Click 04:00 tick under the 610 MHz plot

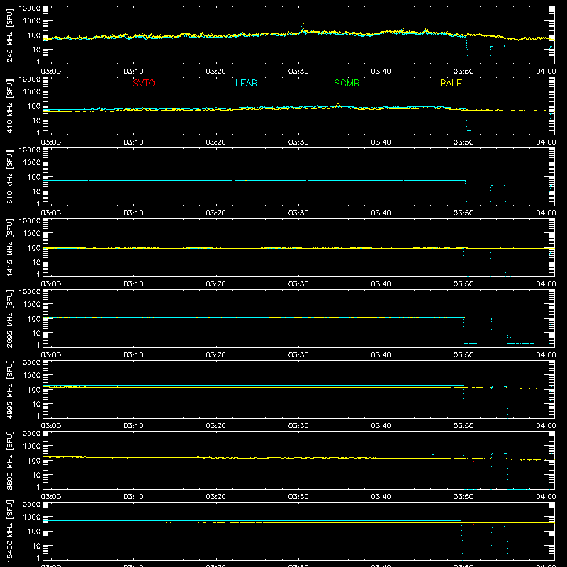(x=546, y=213)
